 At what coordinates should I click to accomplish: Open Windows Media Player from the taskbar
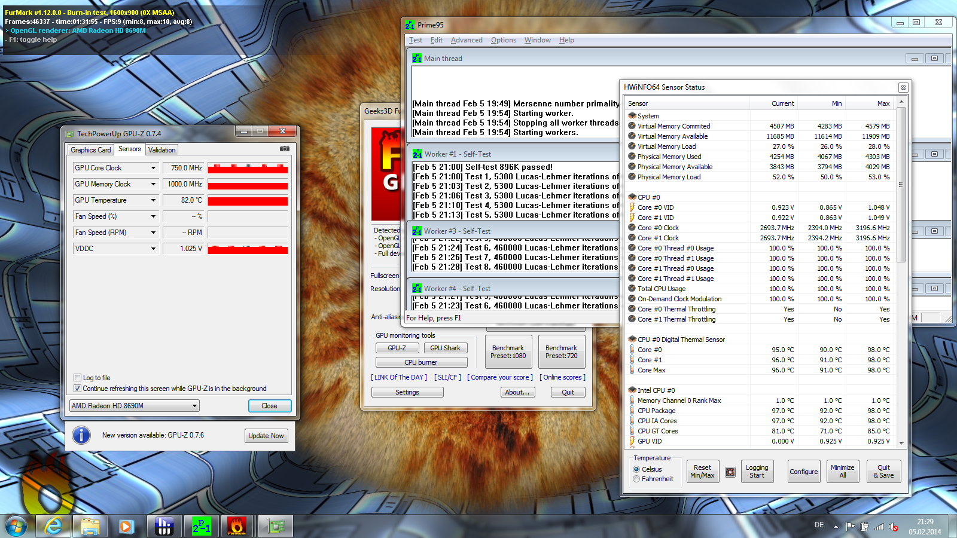(126, 527)
